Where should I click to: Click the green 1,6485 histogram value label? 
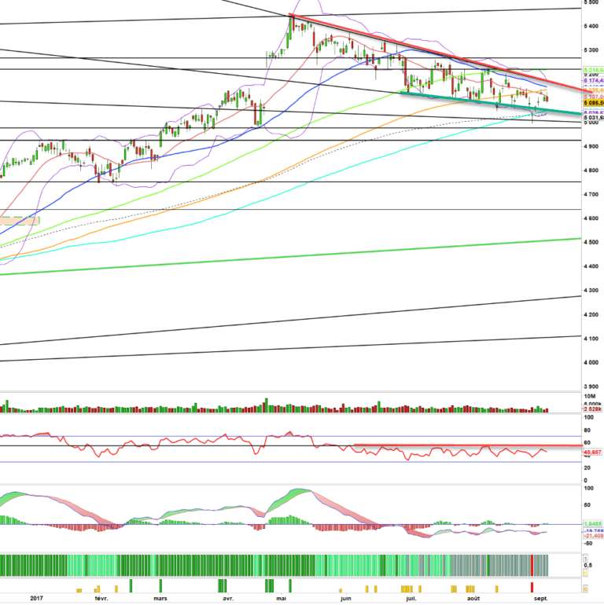(593, 523)
